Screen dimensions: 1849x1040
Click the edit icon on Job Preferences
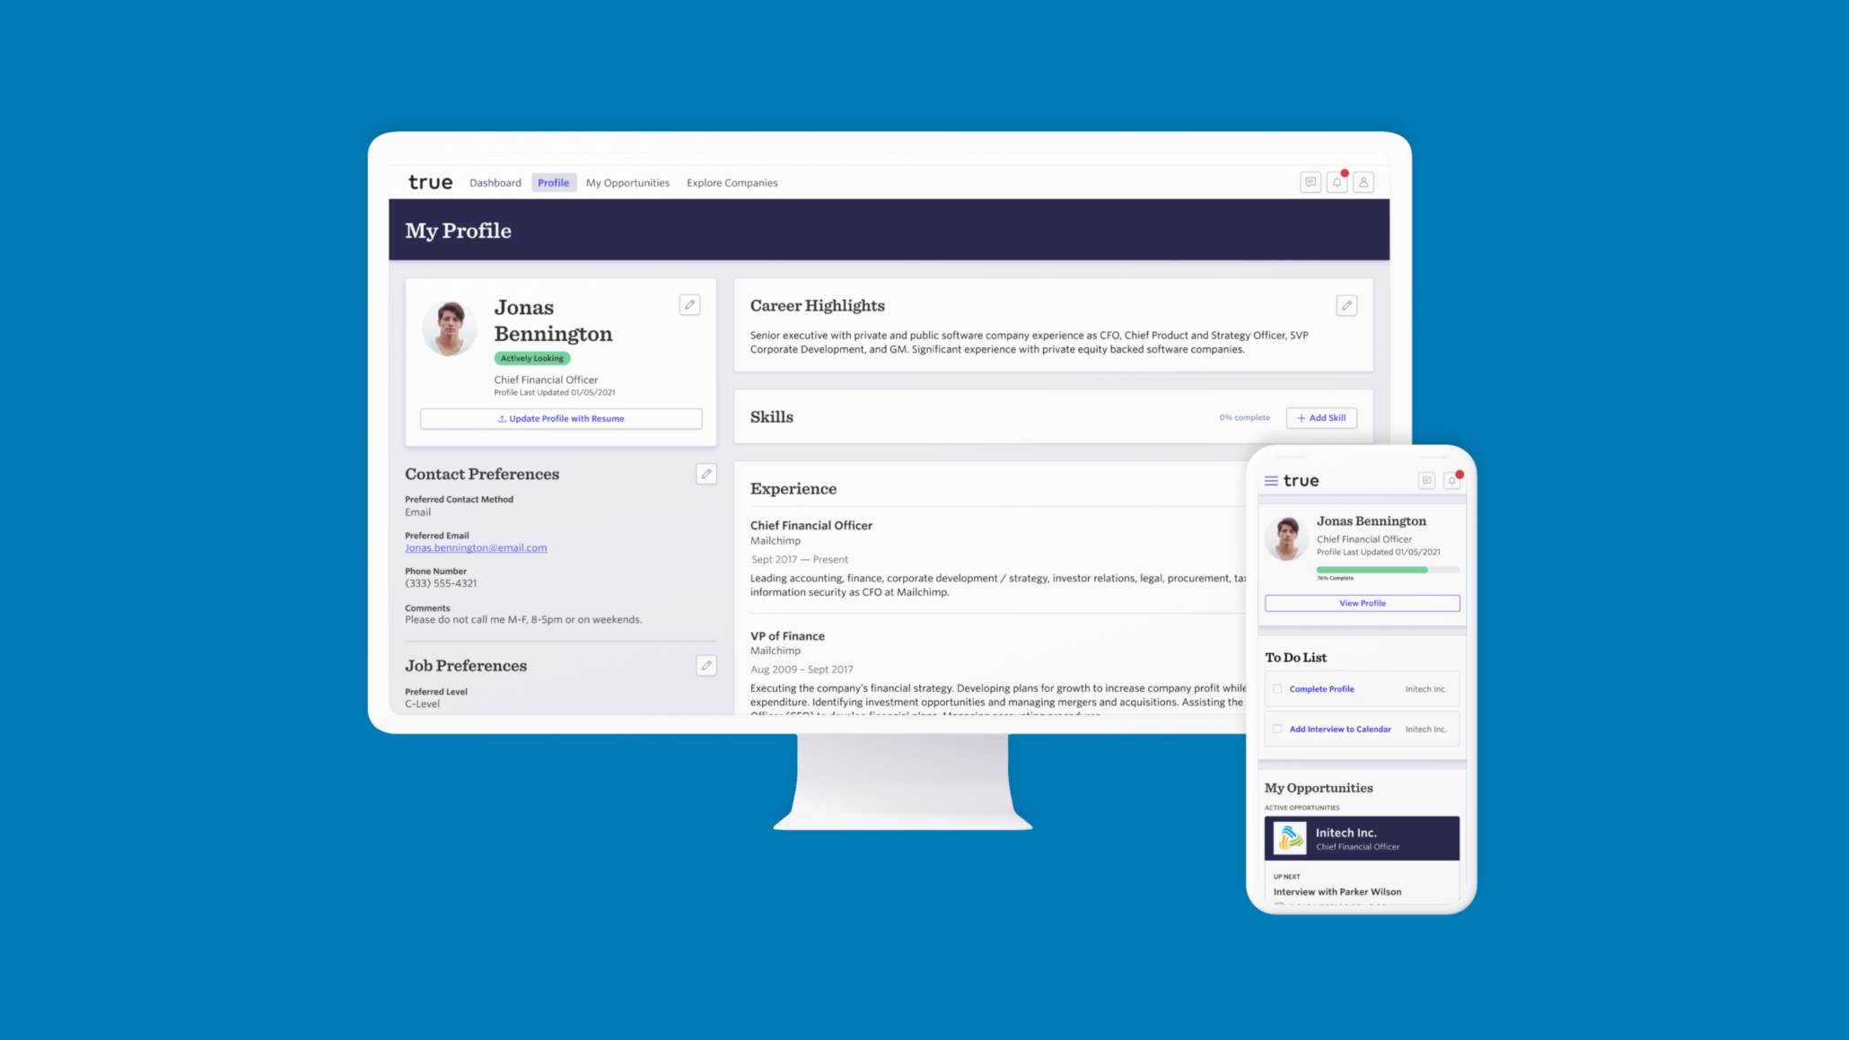click(x=706, y=666)
